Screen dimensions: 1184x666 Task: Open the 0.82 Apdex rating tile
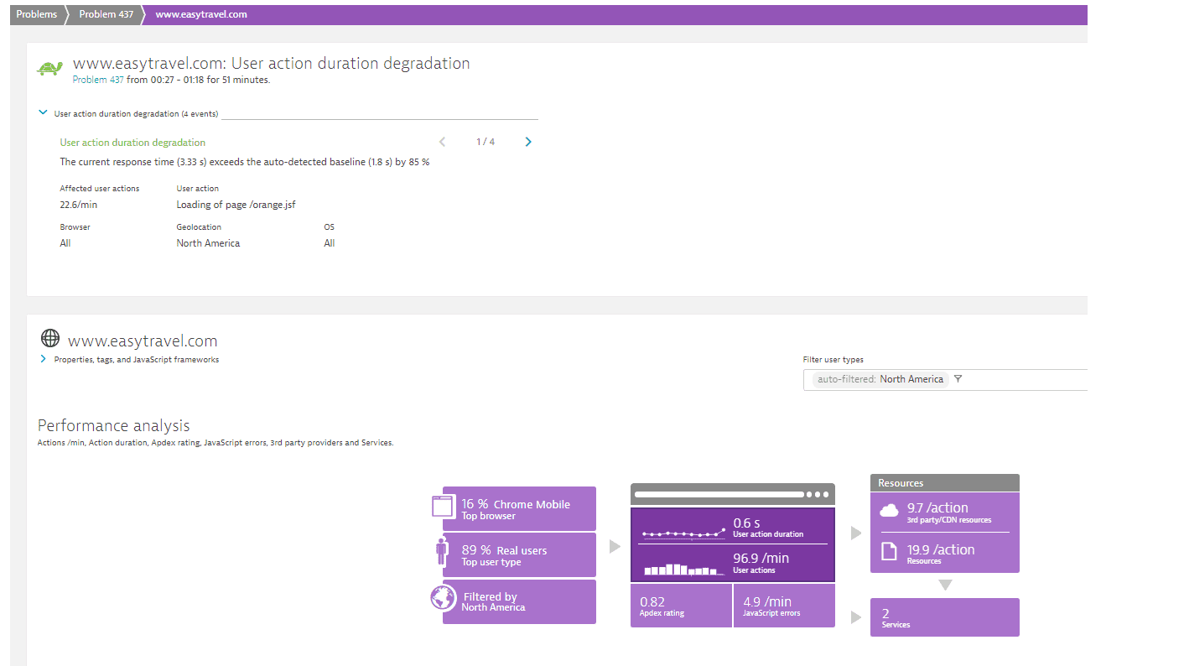pyautogui.click(x=682, y=606)
